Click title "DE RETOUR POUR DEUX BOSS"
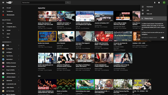Screen dimensions: 168x95 102,44
